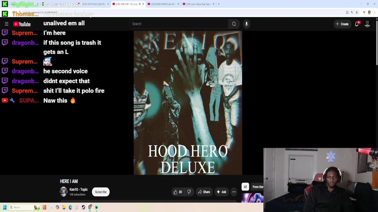
Task: Open Steam from the taskbar
Action: (x=83, y=207)
